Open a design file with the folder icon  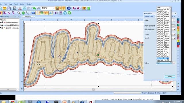(5, 8)
